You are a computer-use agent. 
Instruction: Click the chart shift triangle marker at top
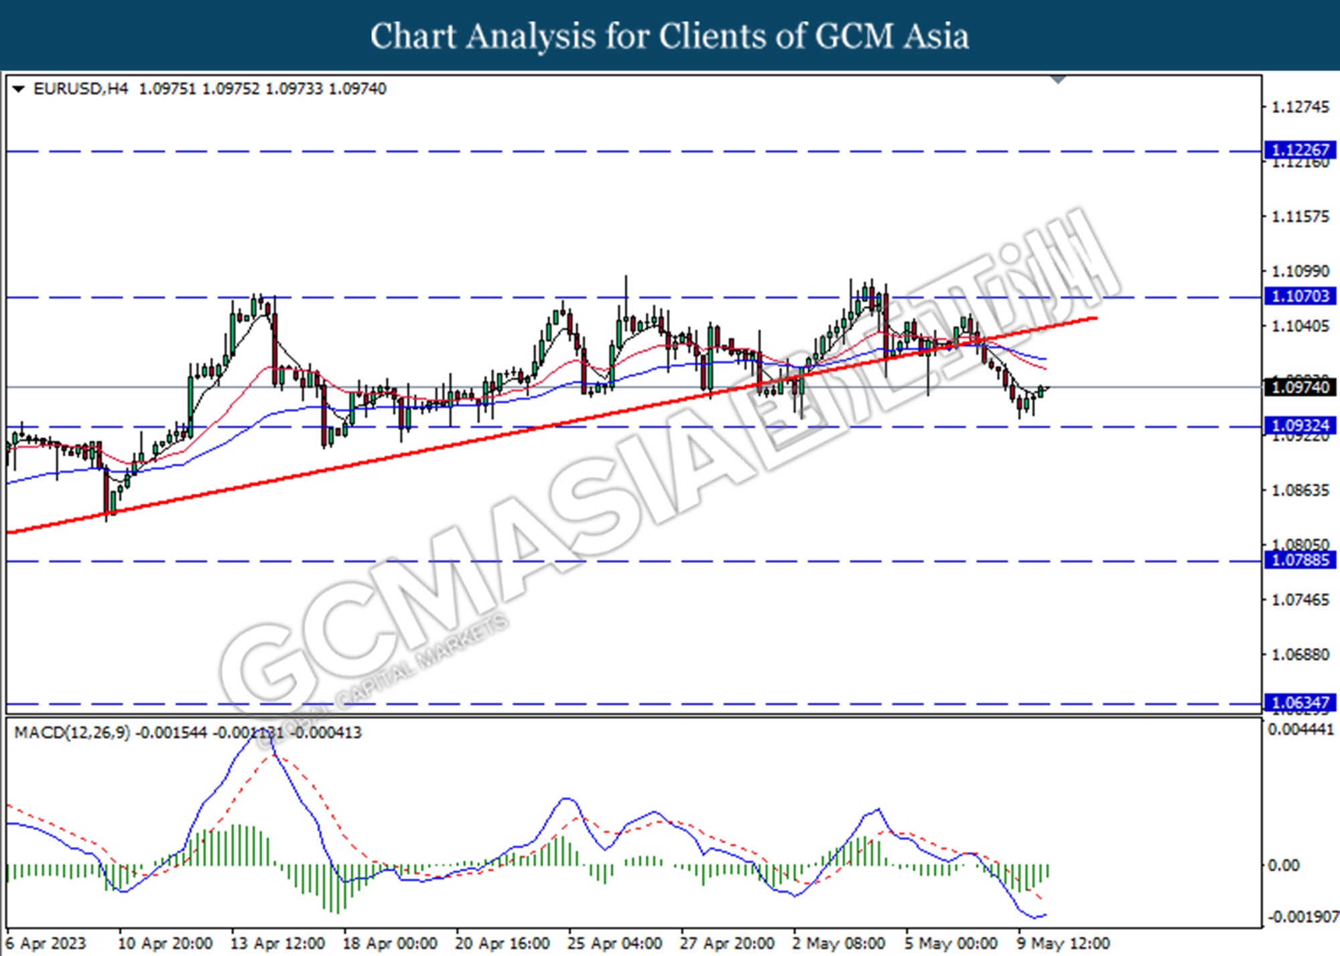click(x=1059, y=80)
